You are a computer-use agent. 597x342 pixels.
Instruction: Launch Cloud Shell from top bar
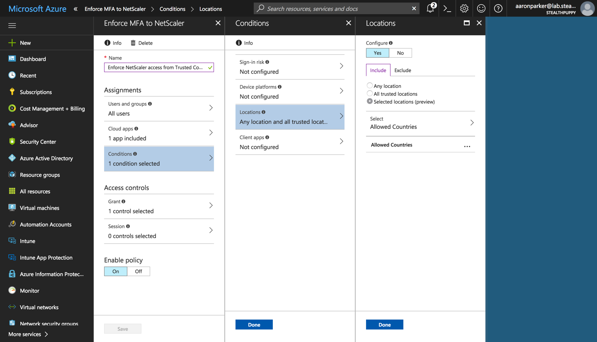pos(447,8)
